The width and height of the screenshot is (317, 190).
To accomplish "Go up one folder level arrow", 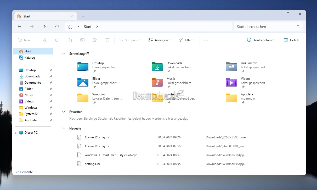I will click(x=44, y=27).
